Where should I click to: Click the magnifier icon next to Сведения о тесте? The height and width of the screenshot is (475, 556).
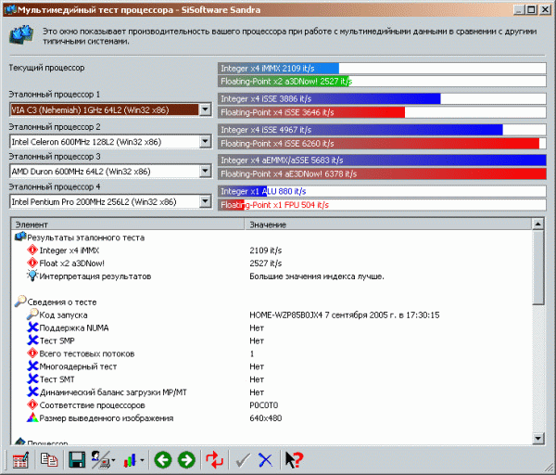19,302
